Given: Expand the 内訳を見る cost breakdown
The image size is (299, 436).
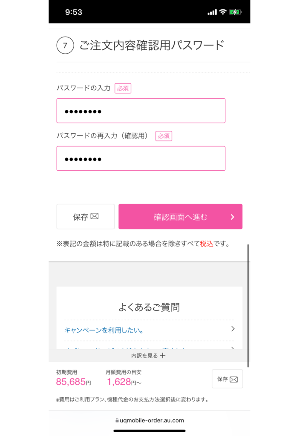Looking at the screenshot, I should (148, 356).
